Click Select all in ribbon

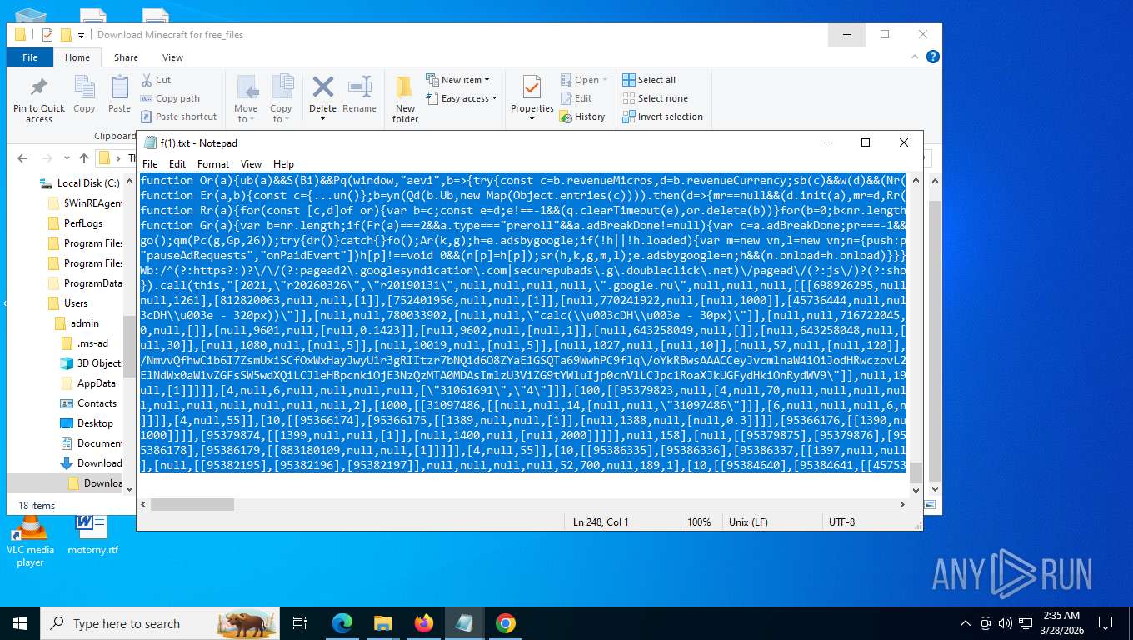click(x=650, y=80)
